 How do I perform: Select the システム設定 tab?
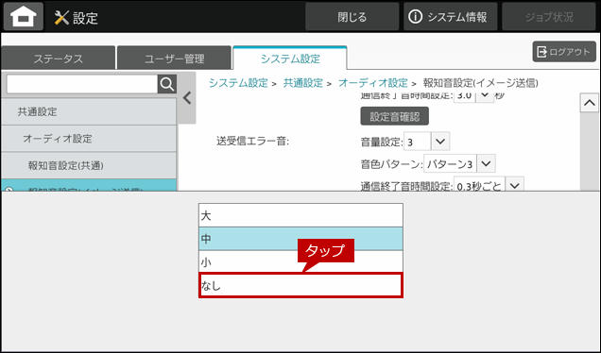290,59
